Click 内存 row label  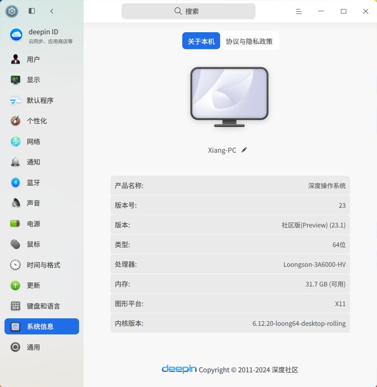click(122, 284)
